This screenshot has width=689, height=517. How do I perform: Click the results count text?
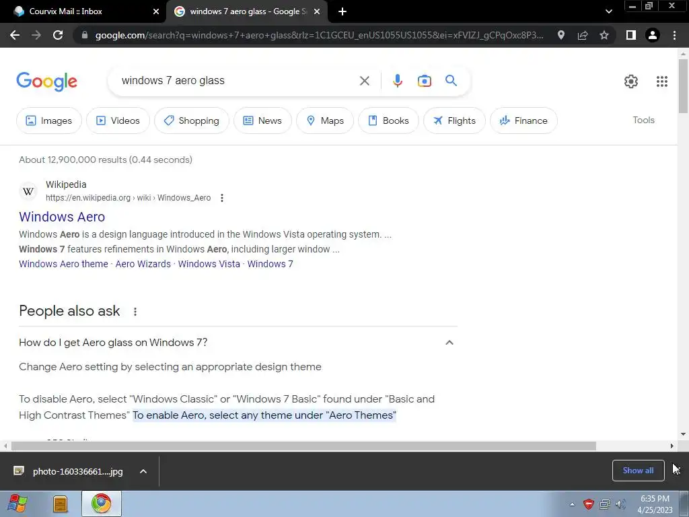106,160
